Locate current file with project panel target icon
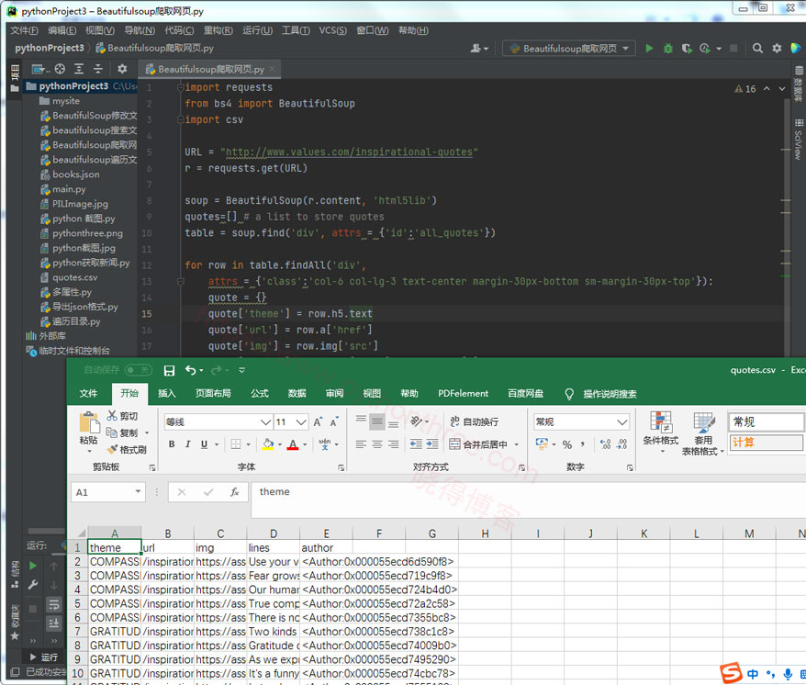806x685 pixels. 61,69
